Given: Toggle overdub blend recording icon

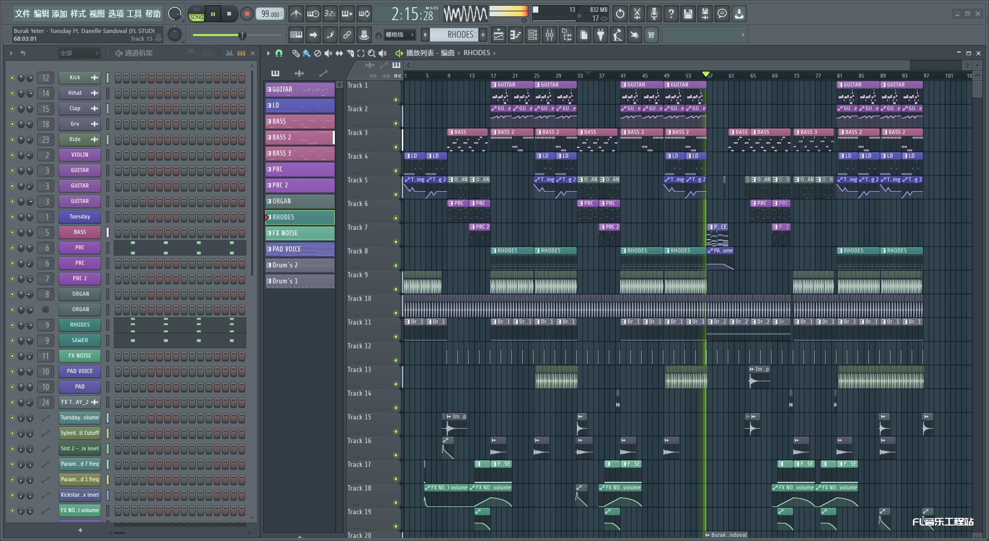Looking at the screenshot, I should (x=347, y=14).
